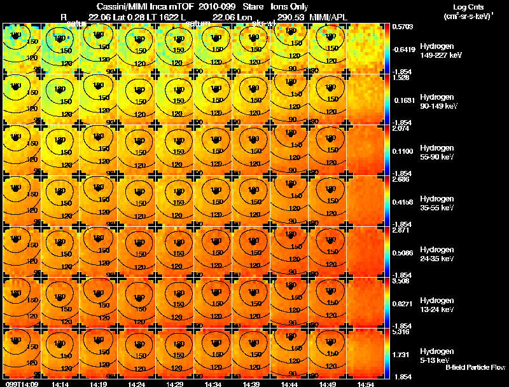
Task: Select the 'Hydrogen 24-35 keV' row label
Action: click(437, 254)
